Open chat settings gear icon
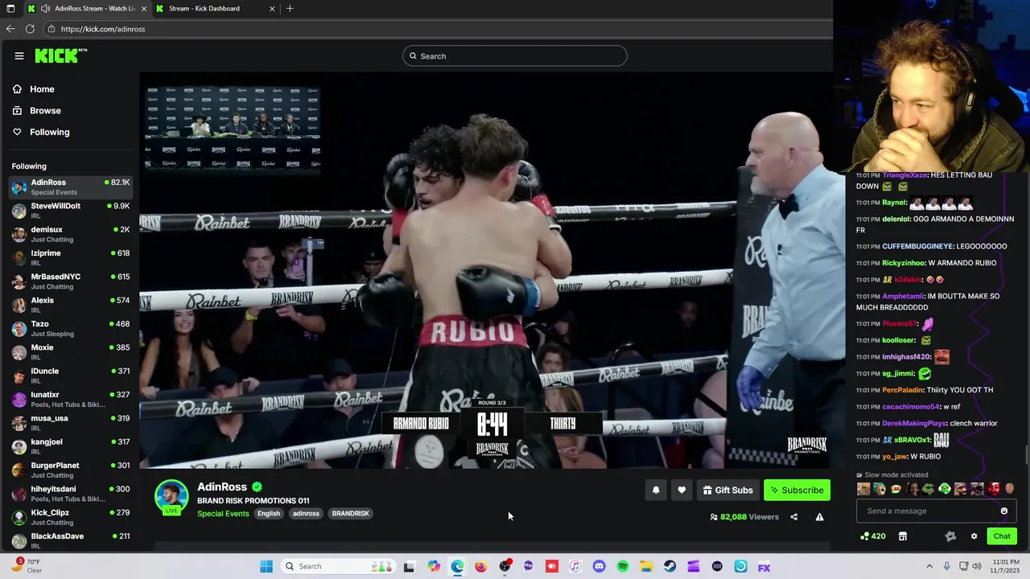Viewport: 1030px width, 579px height. 974,536
